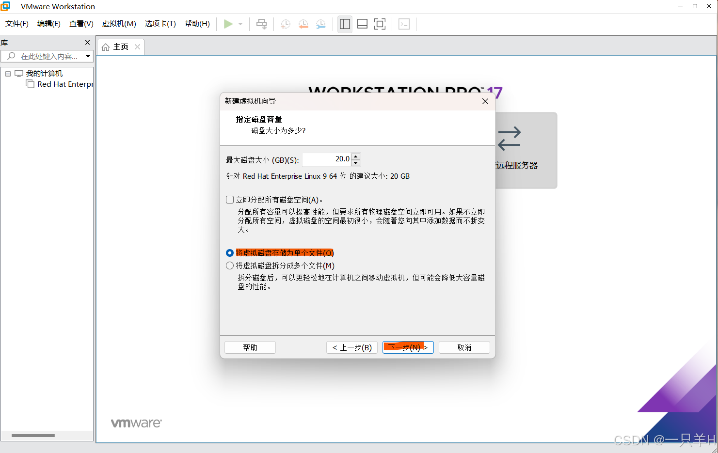
Task: Click the VMware Workstation title bar logo
Action: [x=6, y=6]
